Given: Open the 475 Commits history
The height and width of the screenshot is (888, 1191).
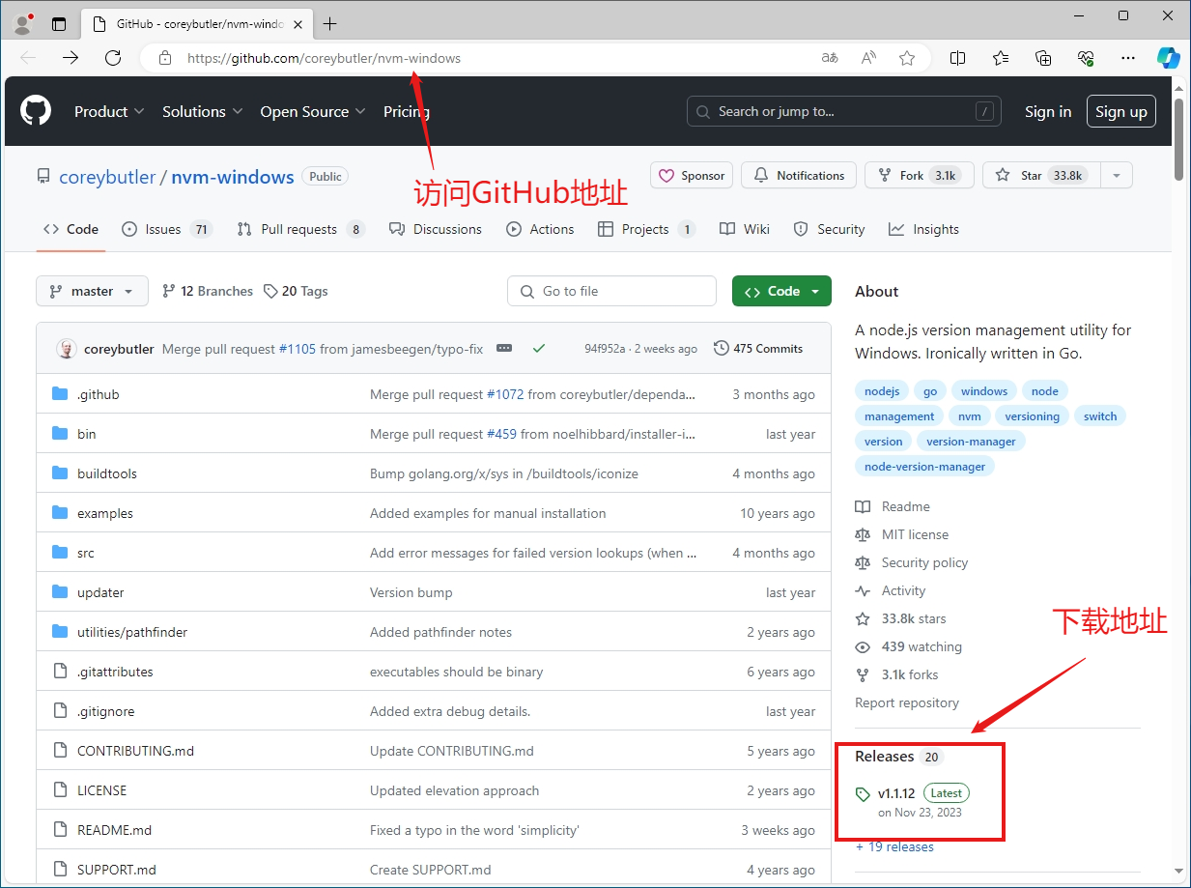Looking at the screenshot, I should point(758,348).
